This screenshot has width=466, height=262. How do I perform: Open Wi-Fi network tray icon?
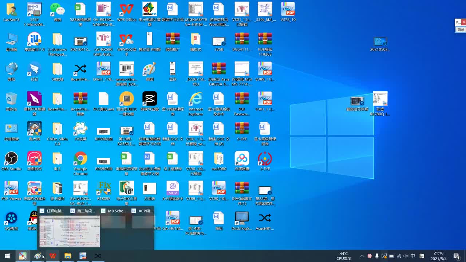point(399,256)
